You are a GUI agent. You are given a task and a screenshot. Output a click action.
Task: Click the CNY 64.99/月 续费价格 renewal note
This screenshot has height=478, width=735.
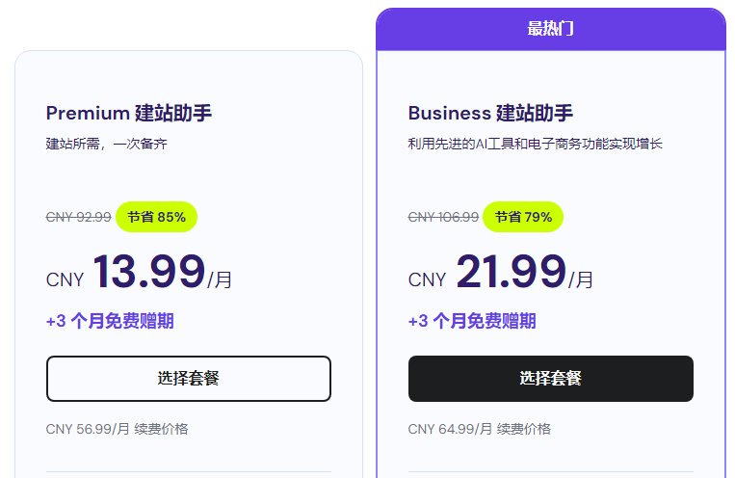pyautogui.click(x=479, y=429)
